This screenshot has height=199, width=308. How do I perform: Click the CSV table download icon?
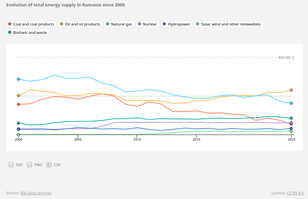click(x=49, y=165)
